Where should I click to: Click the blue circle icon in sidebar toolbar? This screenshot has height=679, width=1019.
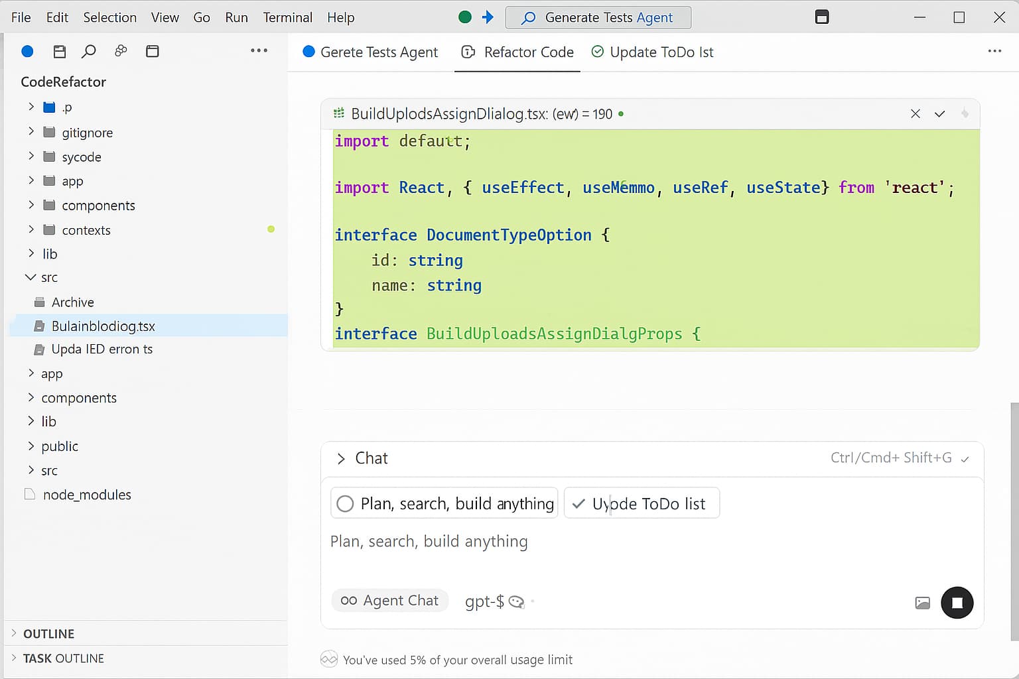click(x=27, y=51)
